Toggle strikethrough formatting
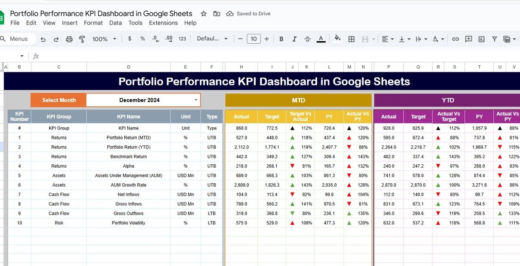Screen dimensions: 520x266 click(x=307, y=39)
